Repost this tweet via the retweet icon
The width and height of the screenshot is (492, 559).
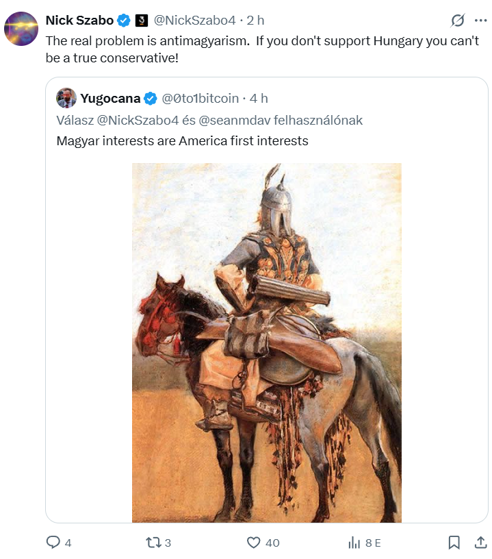tap(153, 543)
